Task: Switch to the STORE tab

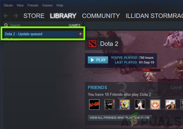Action: pos(34,16)
